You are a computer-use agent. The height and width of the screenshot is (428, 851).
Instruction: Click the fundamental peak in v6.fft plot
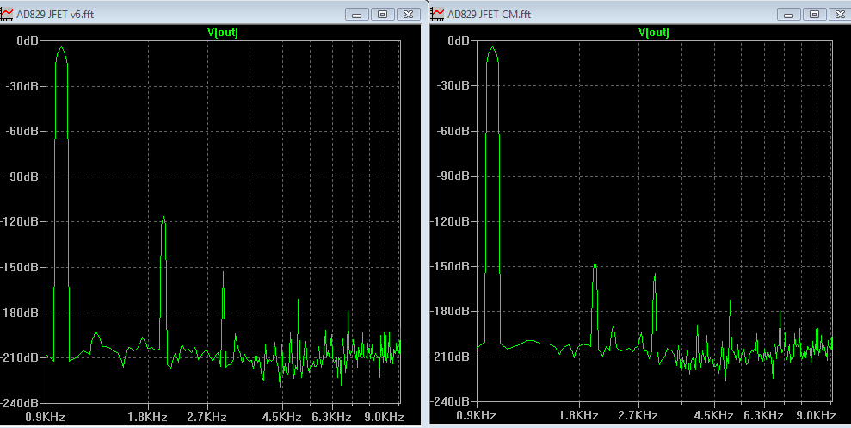61,48
